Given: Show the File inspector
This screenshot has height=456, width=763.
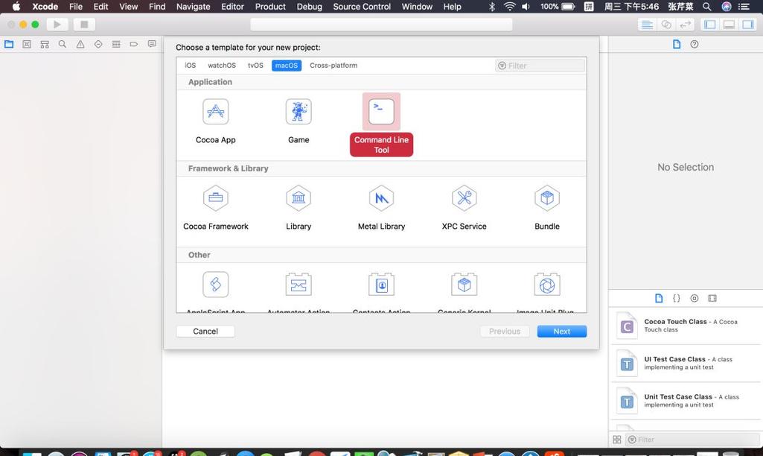Looking at the screenshot, I should pos(677,45).
